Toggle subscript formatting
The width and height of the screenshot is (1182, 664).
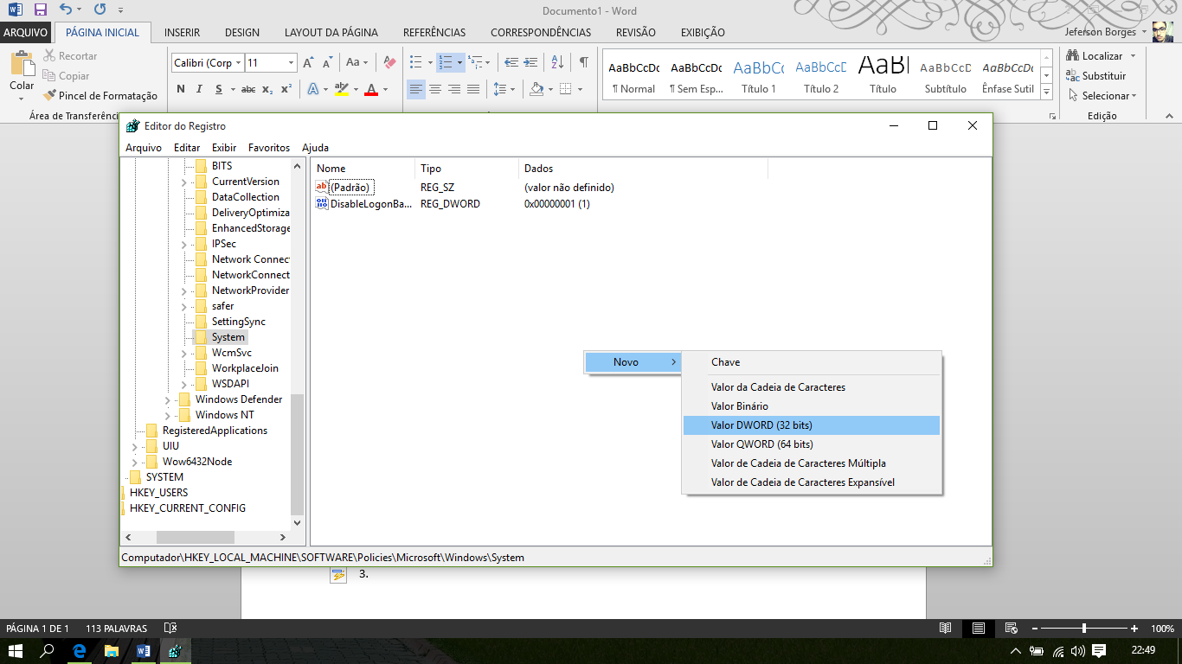[x=267, y=89]
